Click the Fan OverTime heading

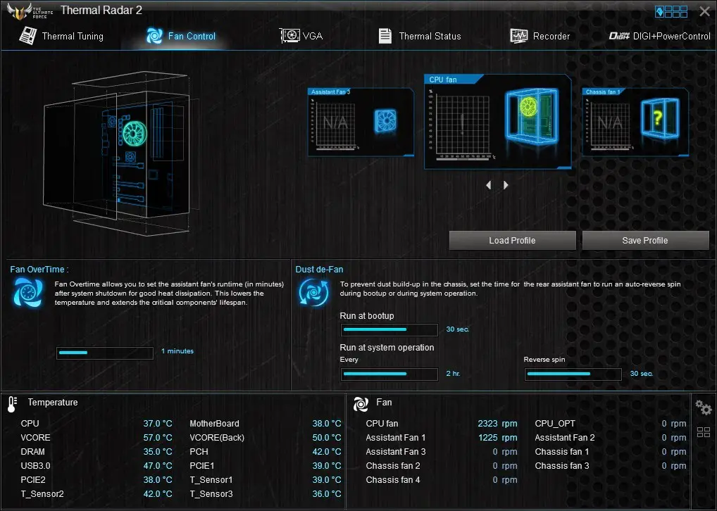click(39, 270)
